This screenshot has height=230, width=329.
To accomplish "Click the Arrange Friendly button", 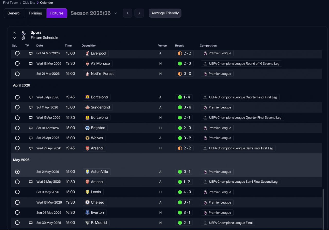I will coord(165,13).
